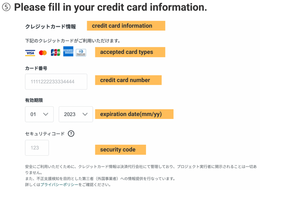Click the orange "accepted card types" label
Screen dimensions: 292x201
click(130, 52)
